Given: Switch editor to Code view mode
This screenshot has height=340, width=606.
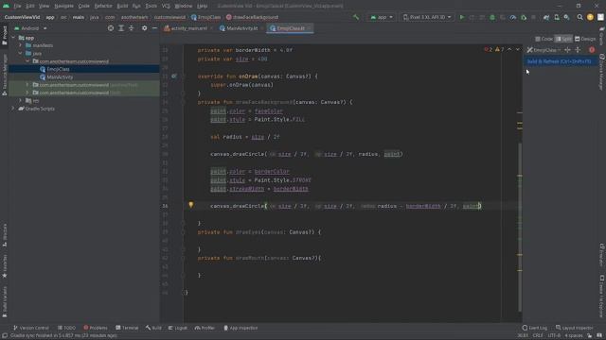Looking at the screenshot, I should 544,39.
